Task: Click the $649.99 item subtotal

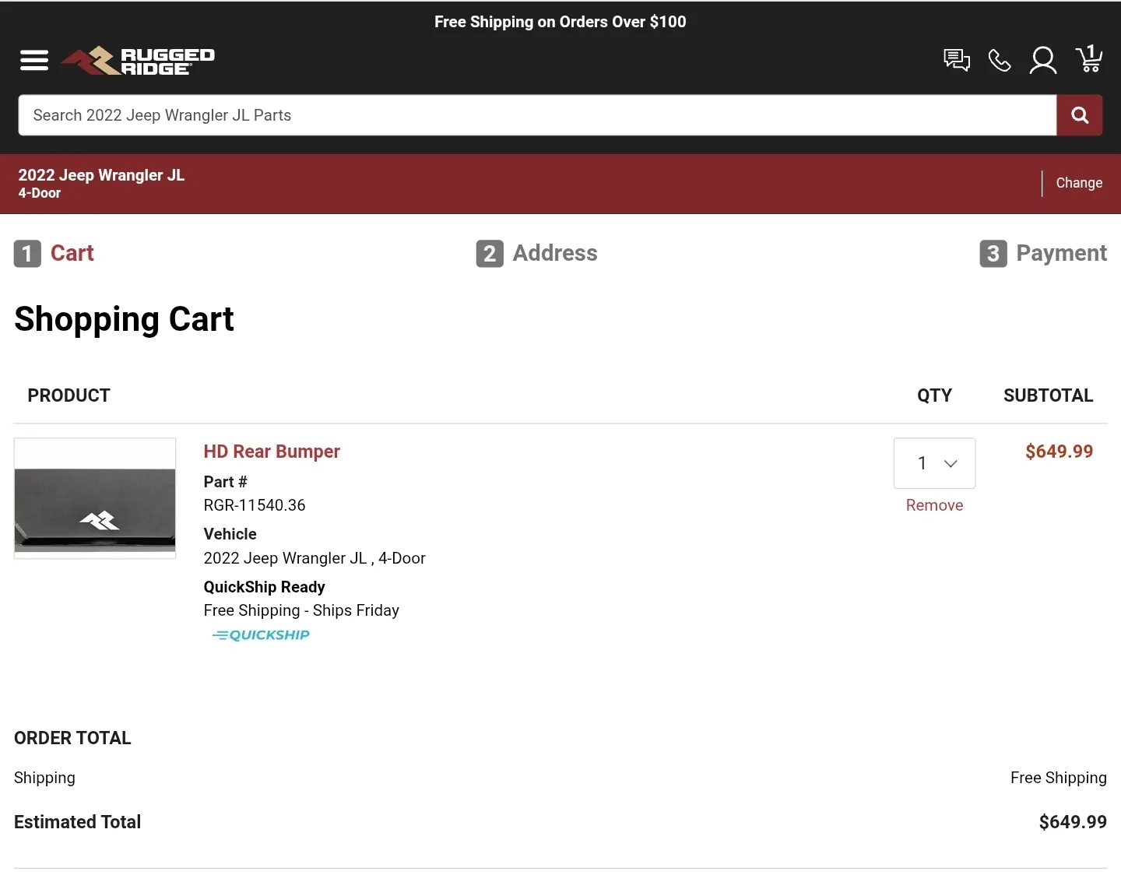Action: (x=1059, y=452)
